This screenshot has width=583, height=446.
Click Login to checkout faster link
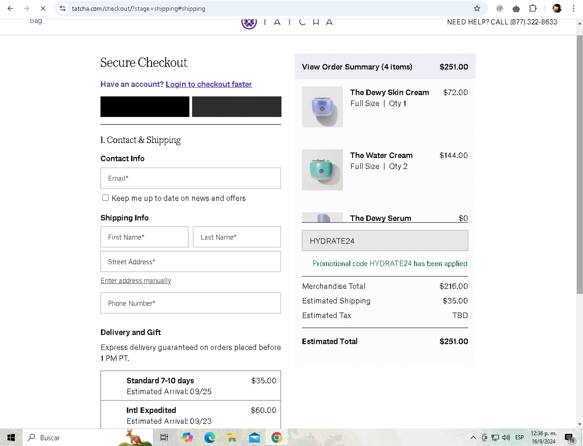click(x=209, y=84)
